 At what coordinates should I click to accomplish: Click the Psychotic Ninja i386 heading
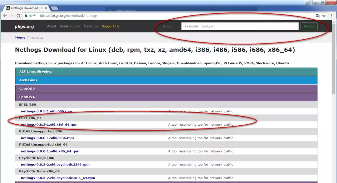click(37, 158)
